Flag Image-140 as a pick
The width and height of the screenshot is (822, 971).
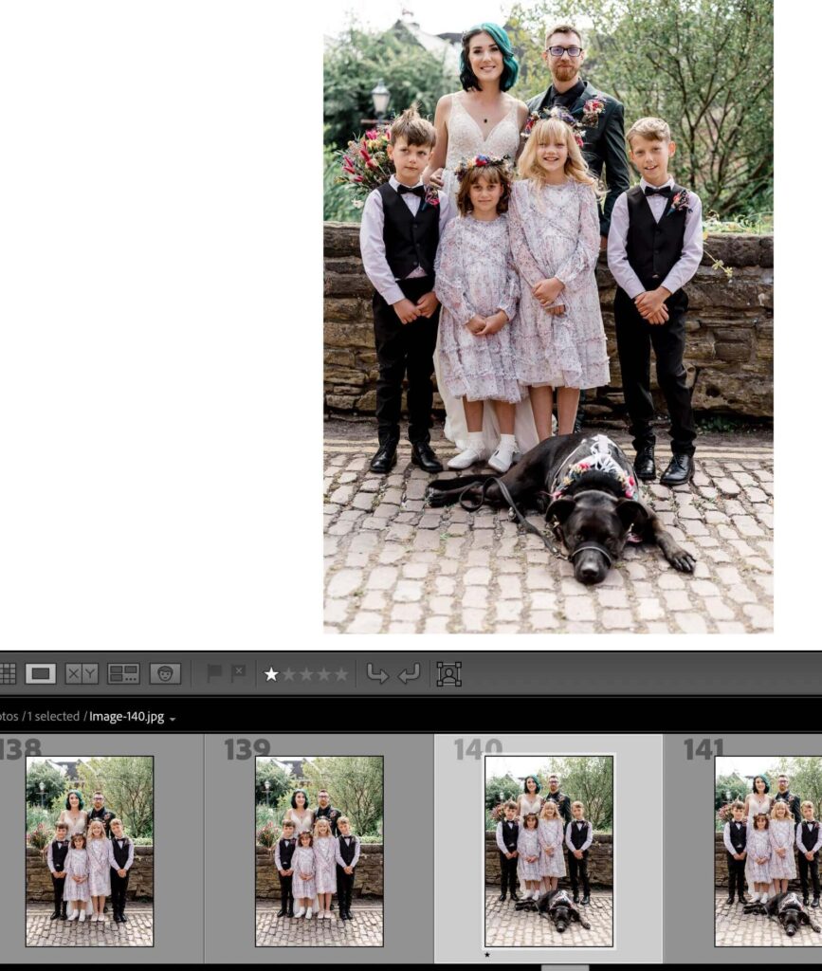coord(213,674)
